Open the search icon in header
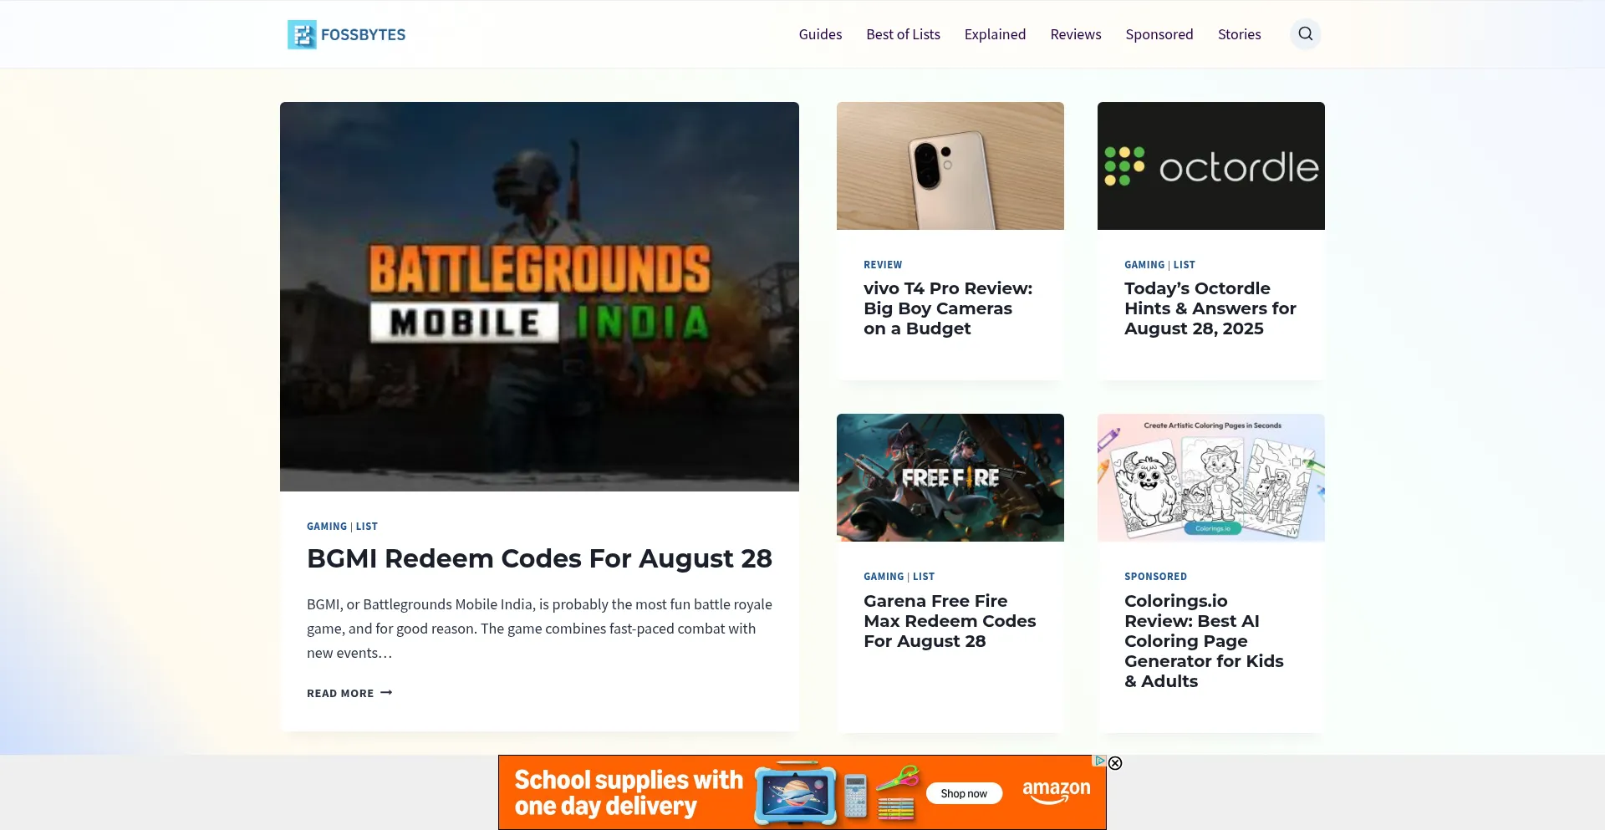Image resolution: width=1605 pixels, height=830 pixels. pos(1305,34)
